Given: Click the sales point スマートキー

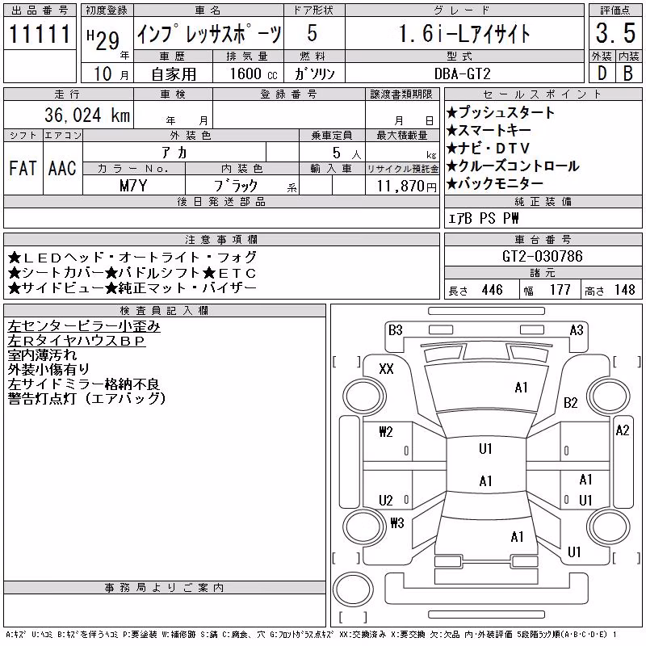Looking at the screenshot, I should [x=489, y=130].
